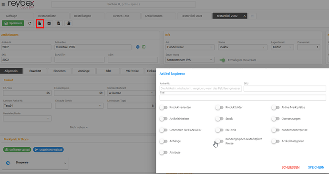The width and height of the screenshot is (329, 174).
Task: Click the Titel input field in dialog
Action: (243, 98)
